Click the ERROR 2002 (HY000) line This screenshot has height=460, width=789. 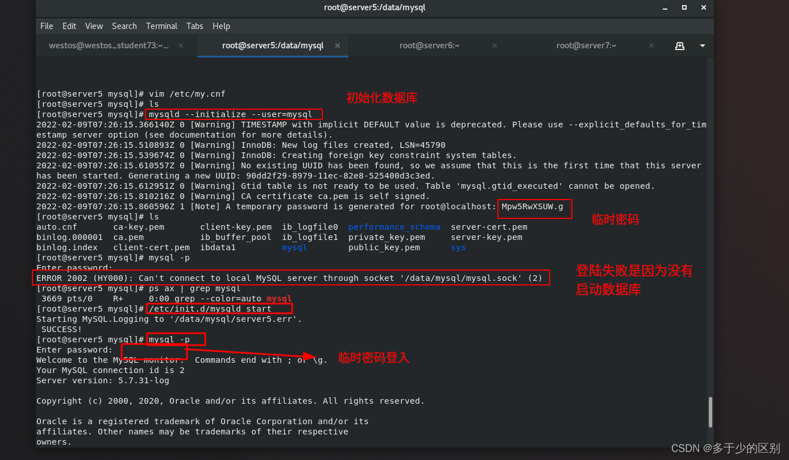[289, 278]
